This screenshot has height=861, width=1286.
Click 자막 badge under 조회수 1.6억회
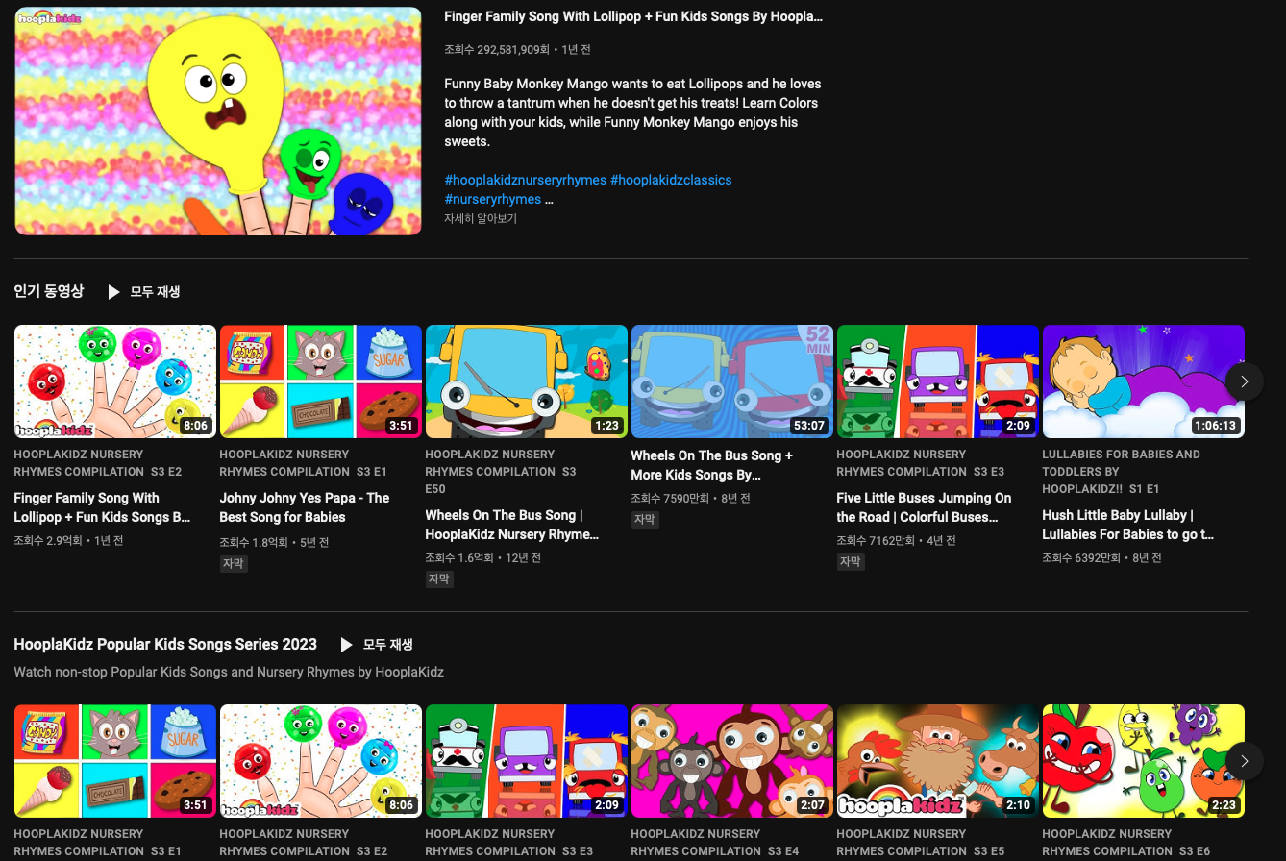pos(439,579)
